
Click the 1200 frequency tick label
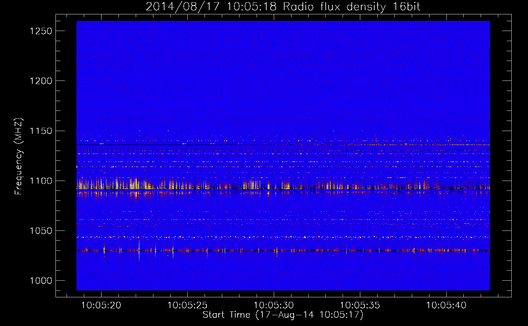(41, 81)
